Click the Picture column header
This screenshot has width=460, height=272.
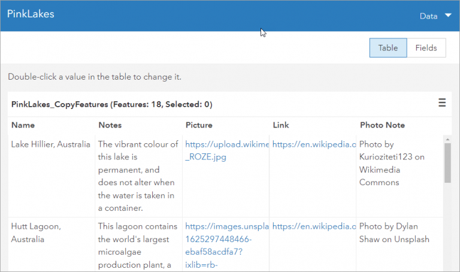[199, 125]
